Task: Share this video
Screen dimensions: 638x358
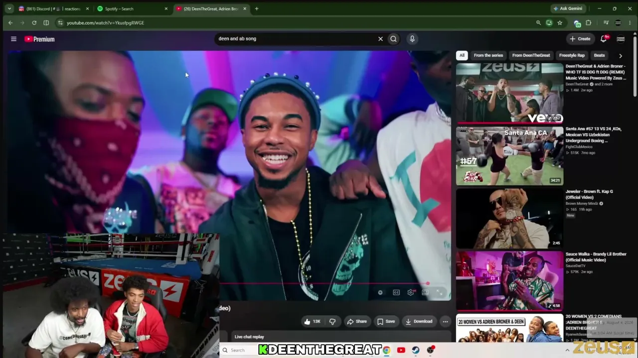Action: click(x=357, y=321)
